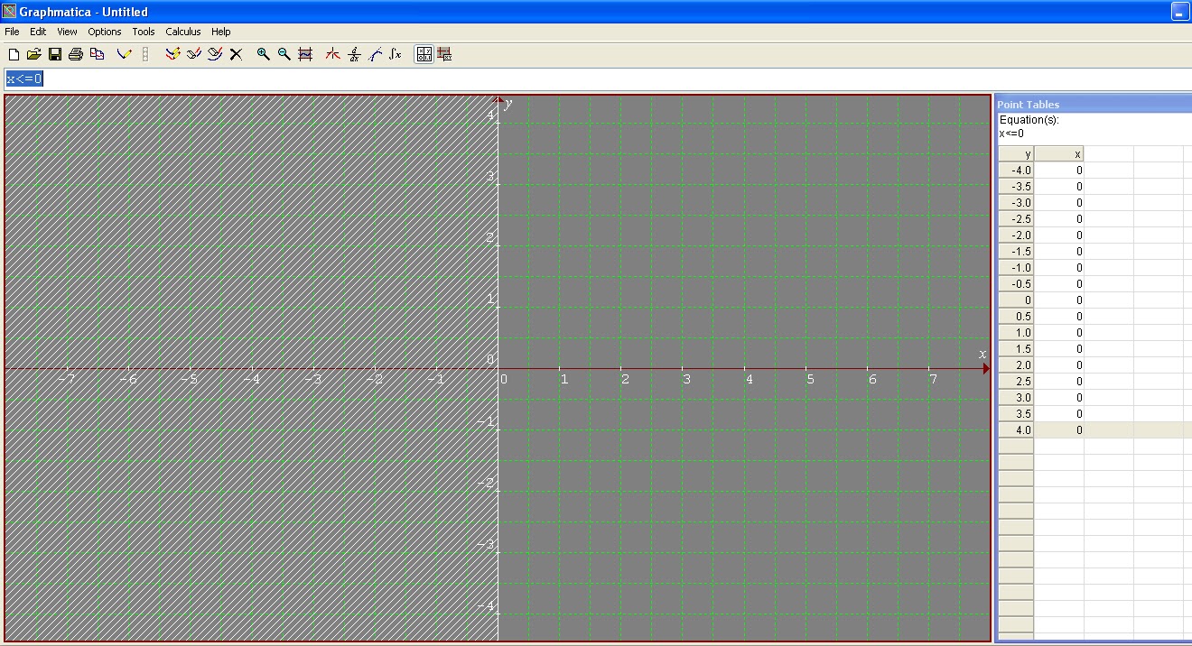
Task: Create a new graph document
Action: point(14,54)
